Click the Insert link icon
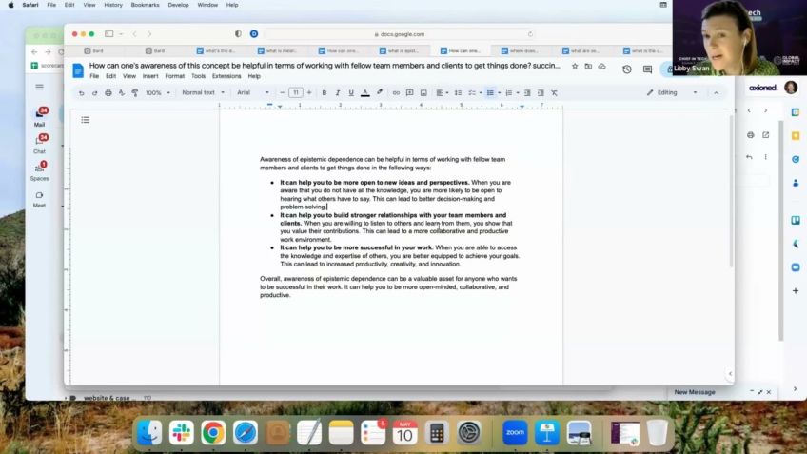The height and width of the screenshot is (454, 807). 396,92
